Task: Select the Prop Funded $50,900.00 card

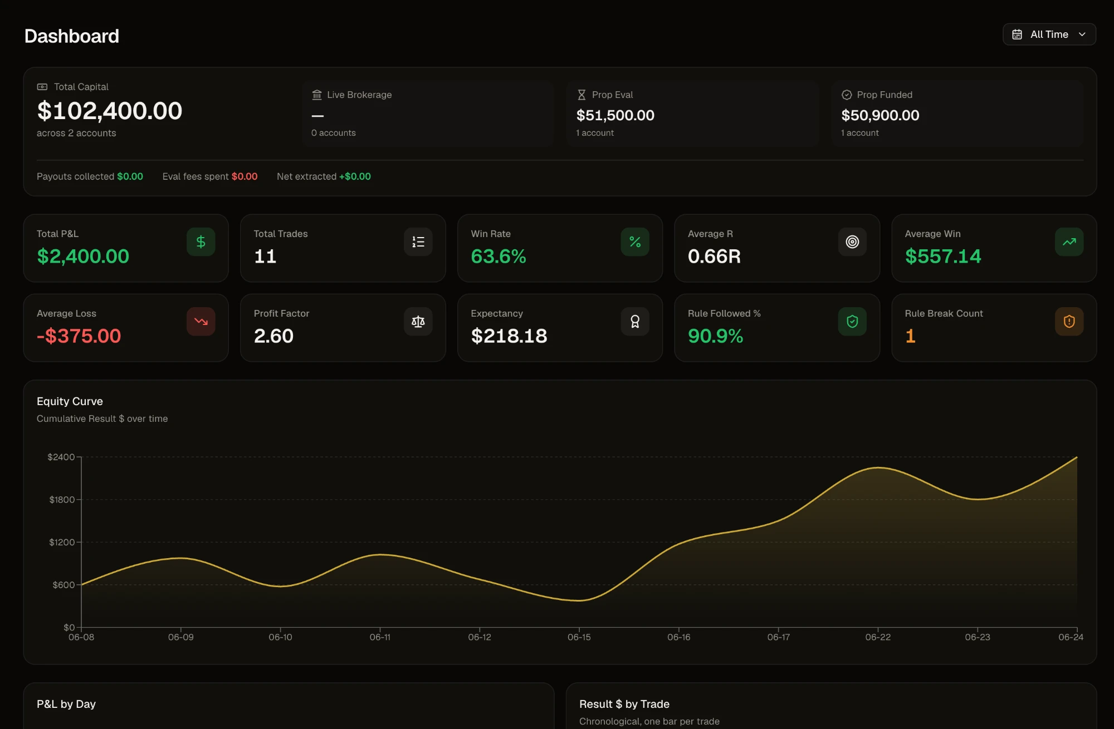Action: 957,114
